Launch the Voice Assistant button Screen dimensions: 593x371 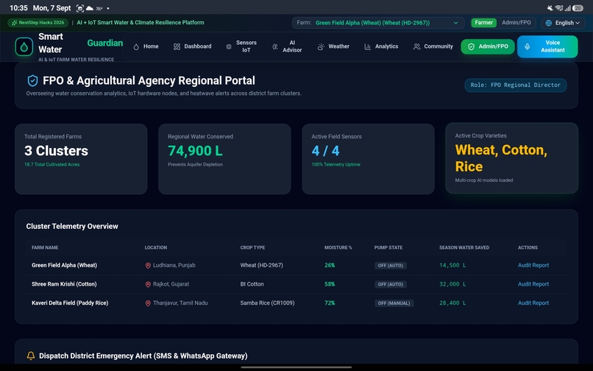click(547, 46)
